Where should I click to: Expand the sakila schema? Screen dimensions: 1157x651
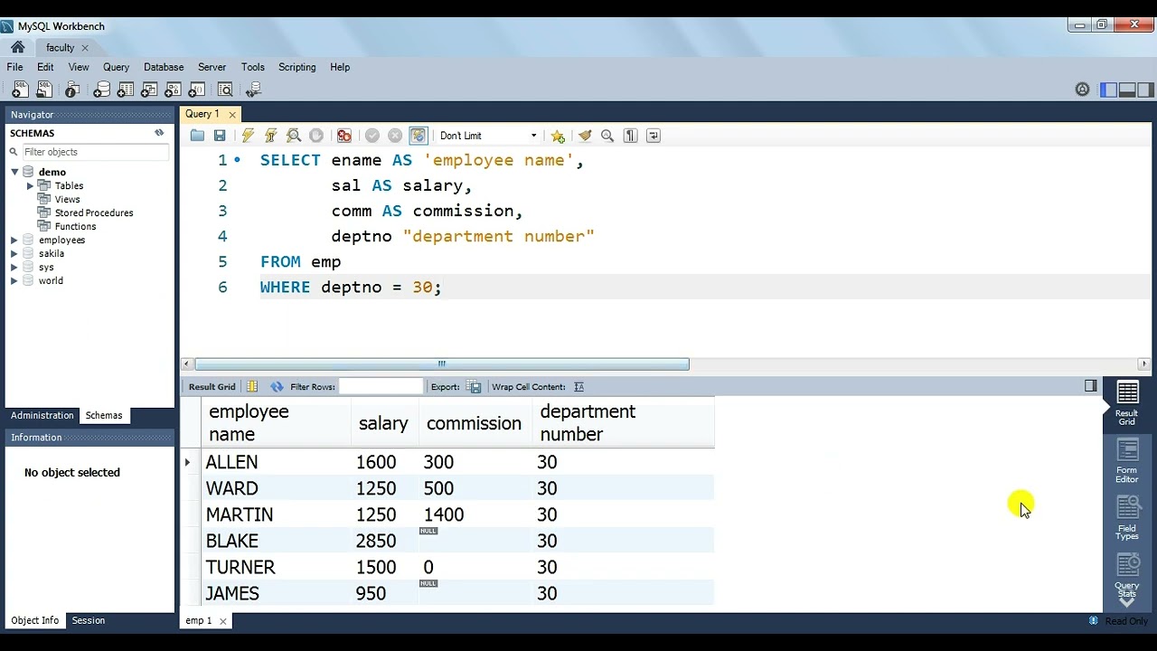[x=14, y=253]
